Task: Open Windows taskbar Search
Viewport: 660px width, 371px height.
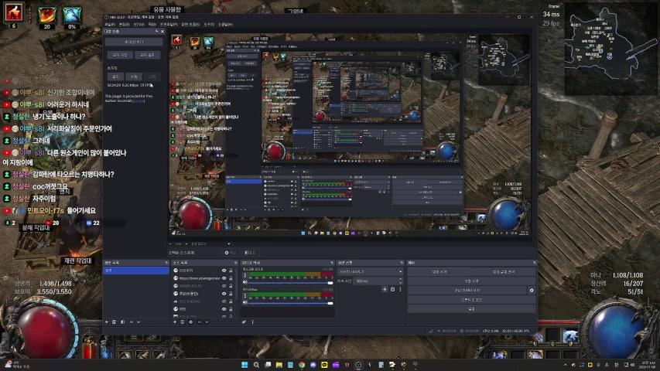Action: (256, 365)
